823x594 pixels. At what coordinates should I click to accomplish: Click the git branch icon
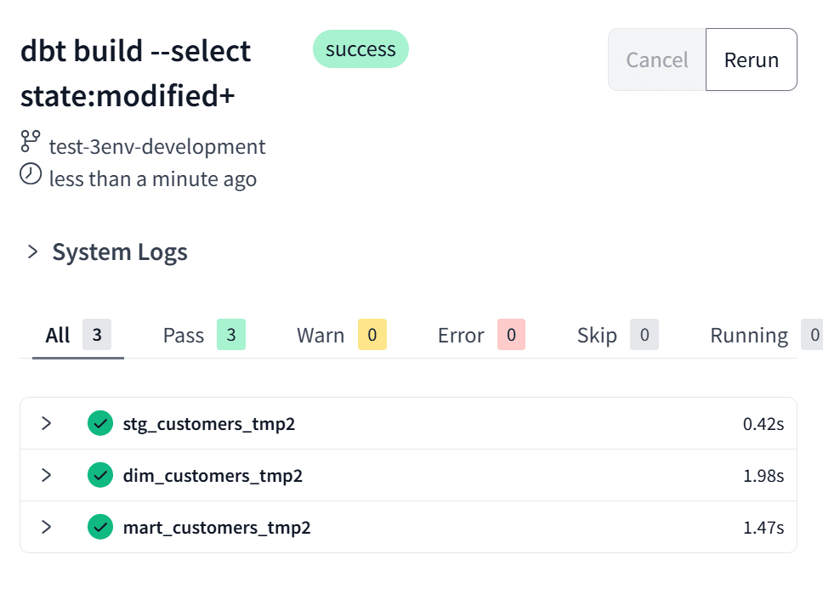31,141
